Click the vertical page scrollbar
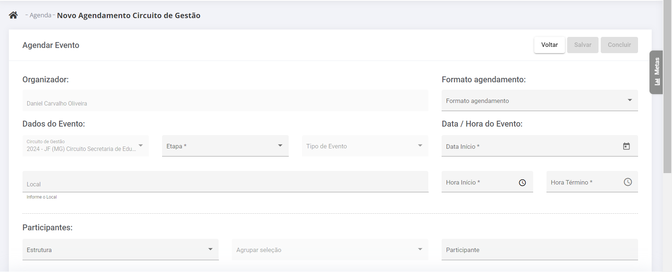Viewport: 672px width, 272px height. pyautogui.click(x=667, y=86)
